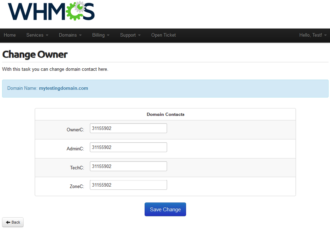Save the contact changes
The width and height of the screenshot is (330, 231).
tap(165, 210)
